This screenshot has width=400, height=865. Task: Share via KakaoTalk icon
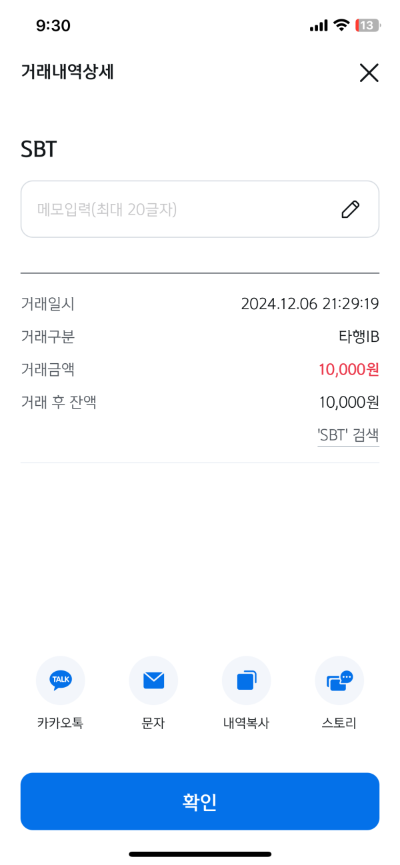[61, 680]
